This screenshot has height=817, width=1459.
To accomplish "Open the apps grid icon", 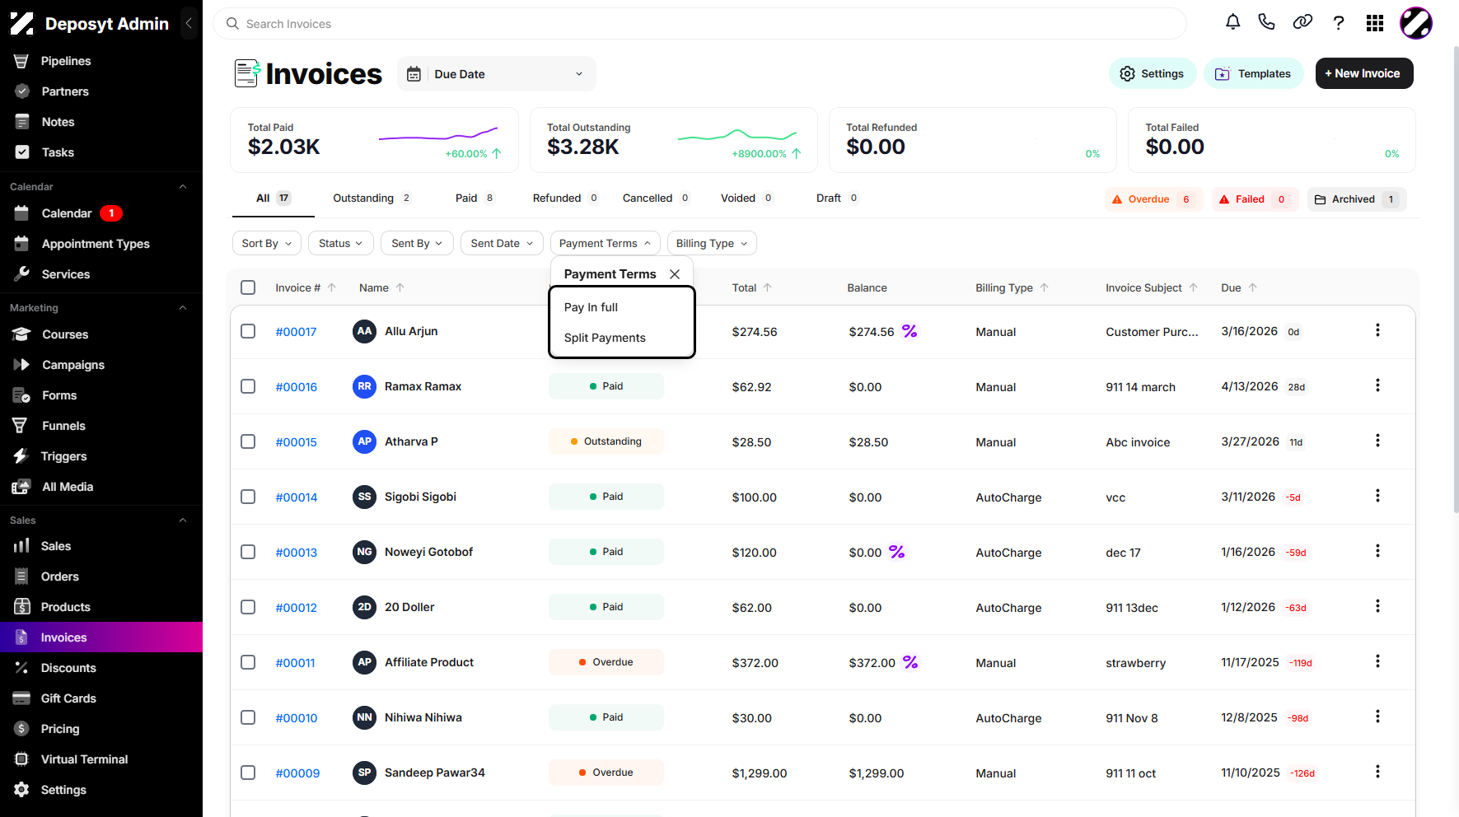I will point(1375,23).
